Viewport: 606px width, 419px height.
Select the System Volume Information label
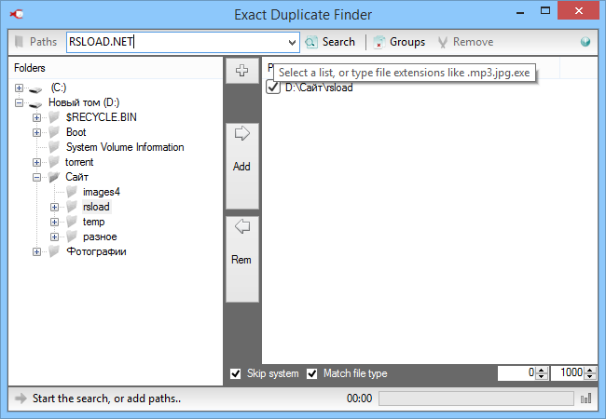tap(125, 147)
